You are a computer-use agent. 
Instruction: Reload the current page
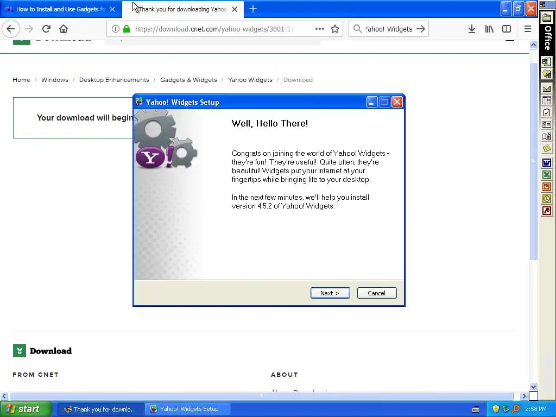pyautogui.click(x=47, y=29)
